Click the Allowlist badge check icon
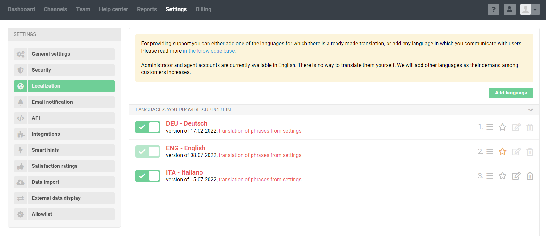Screen dimensions: 546x236 click(21, 214)
